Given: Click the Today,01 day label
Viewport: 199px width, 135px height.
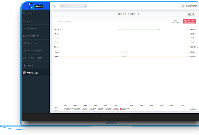Looking at the screenshot, I should (x=56, y=47).
